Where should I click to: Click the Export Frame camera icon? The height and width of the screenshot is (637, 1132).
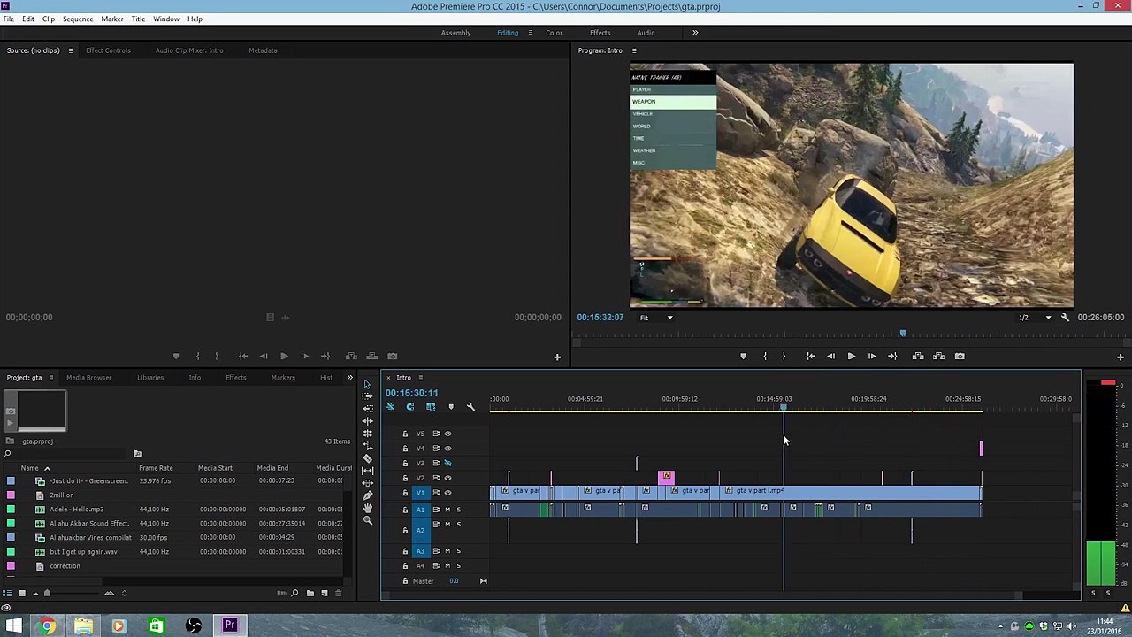(960, 357)
